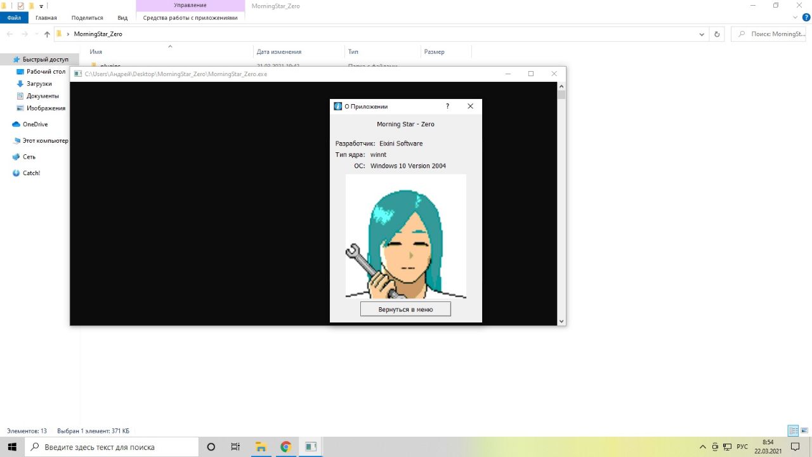Switch to details view layout icon

point(793,431)
